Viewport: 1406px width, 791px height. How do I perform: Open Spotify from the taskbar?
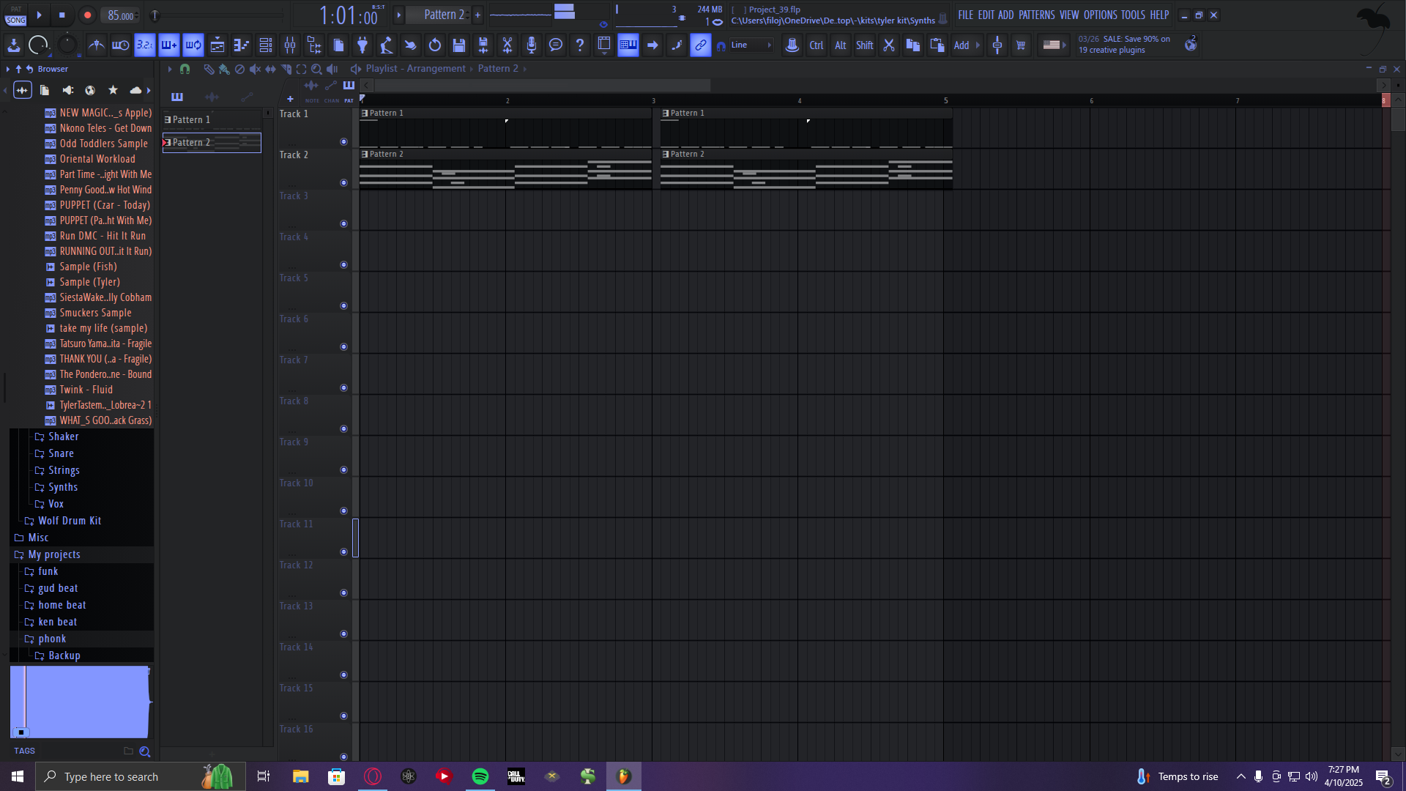coord(480,776)
